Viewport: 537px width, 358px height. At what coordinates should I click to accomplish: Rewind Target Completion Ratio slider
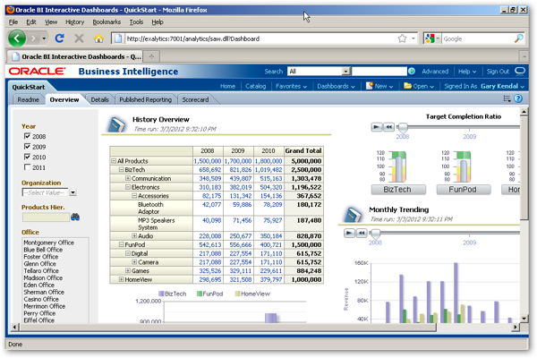coord(388,127)
